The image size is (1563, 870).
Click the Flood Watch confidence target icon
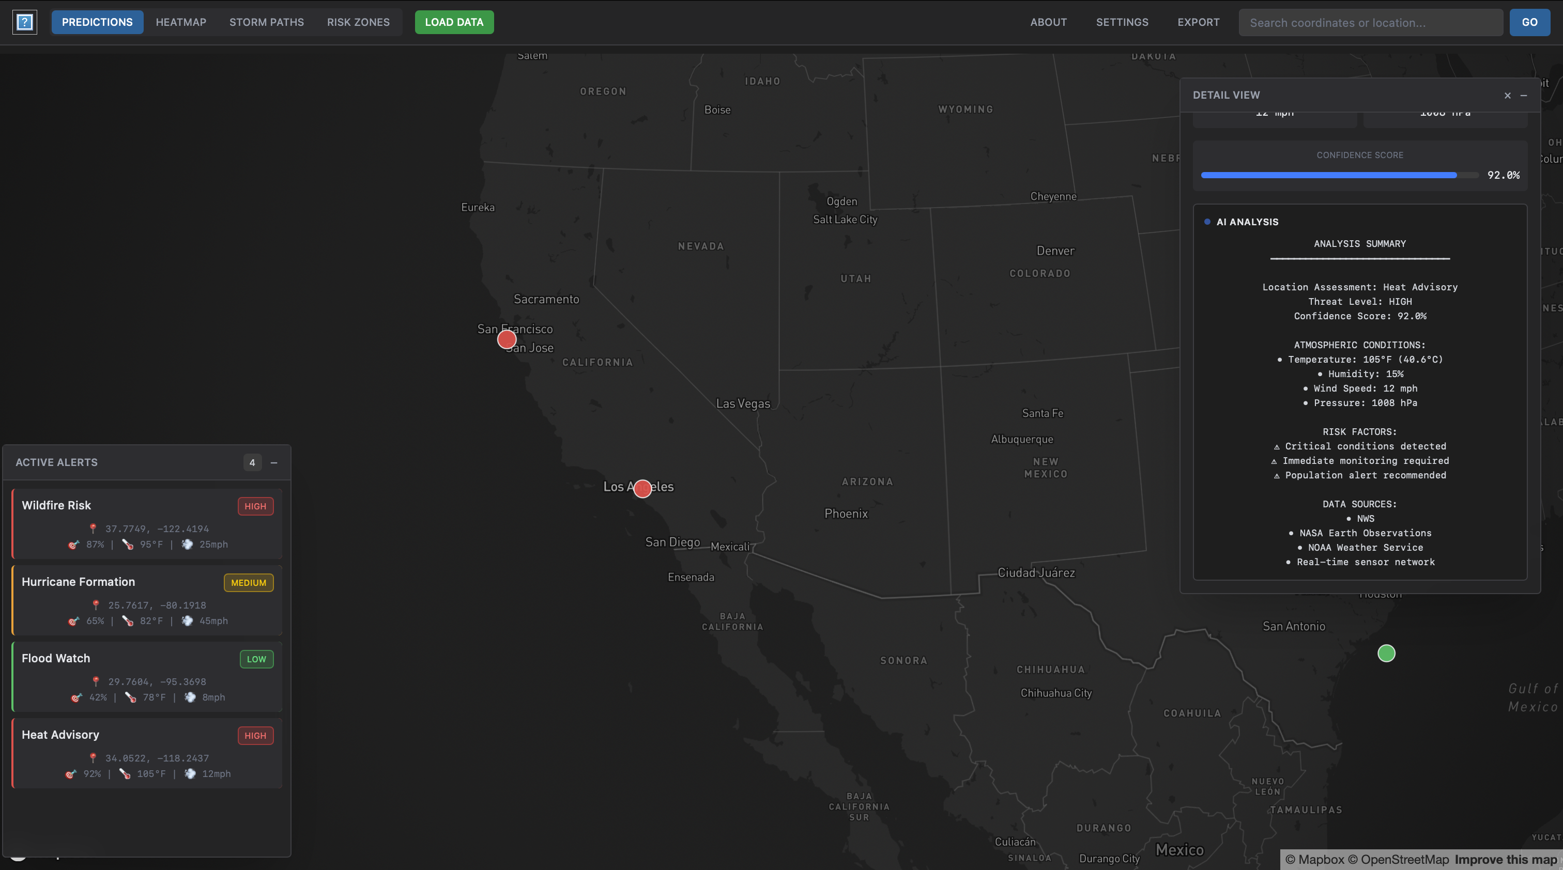[x=76, y=697]
